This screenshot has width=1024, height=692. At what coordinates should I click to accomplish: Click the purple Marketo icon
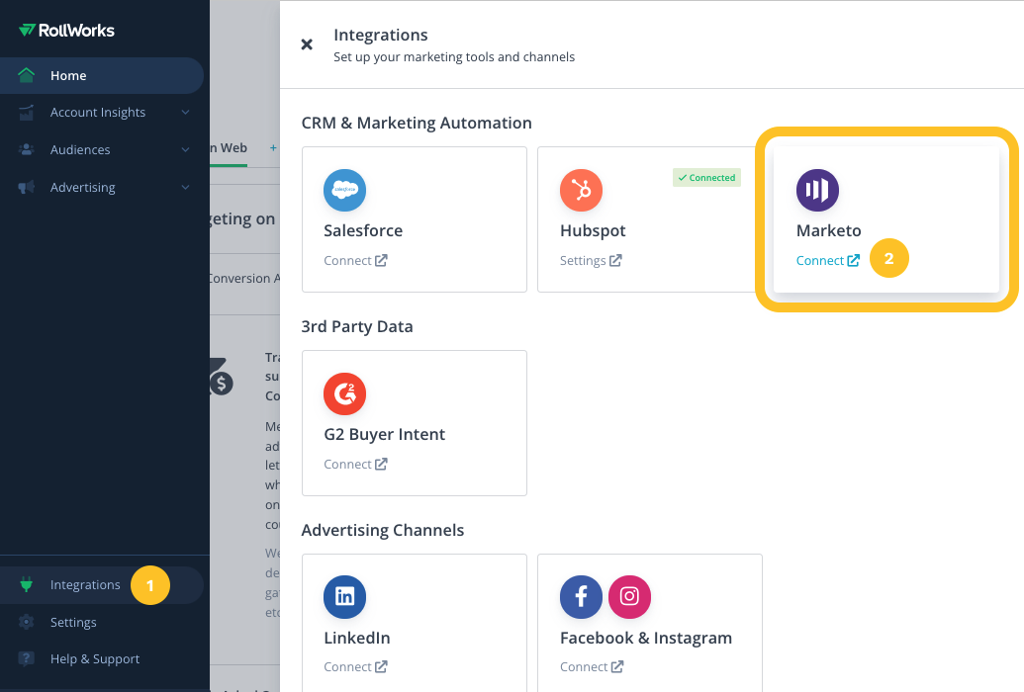(817, 190)
